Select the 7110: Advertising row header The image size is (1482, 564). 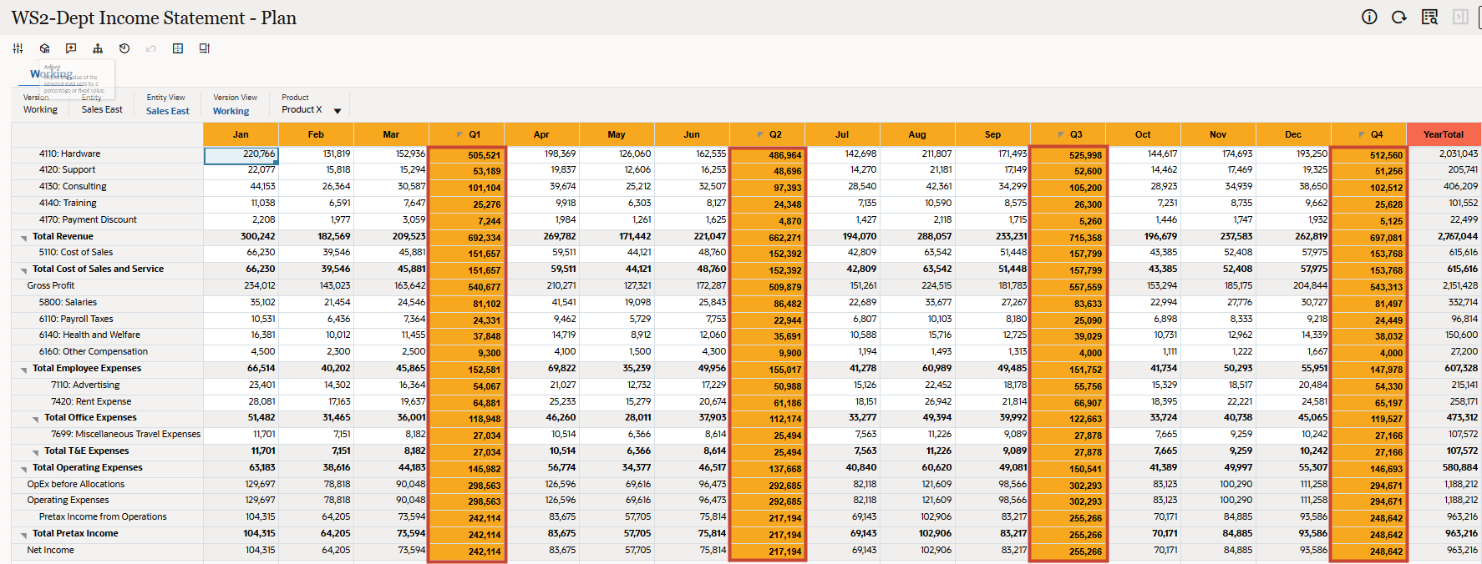click(x=107, y=385)
